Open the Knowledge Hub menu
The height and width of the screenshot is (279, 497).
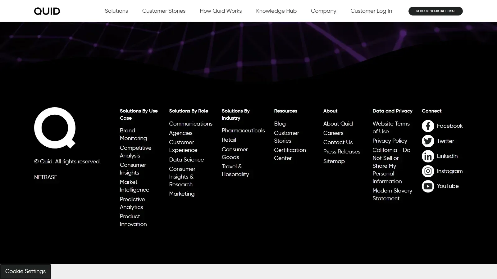tap(276, 11)
